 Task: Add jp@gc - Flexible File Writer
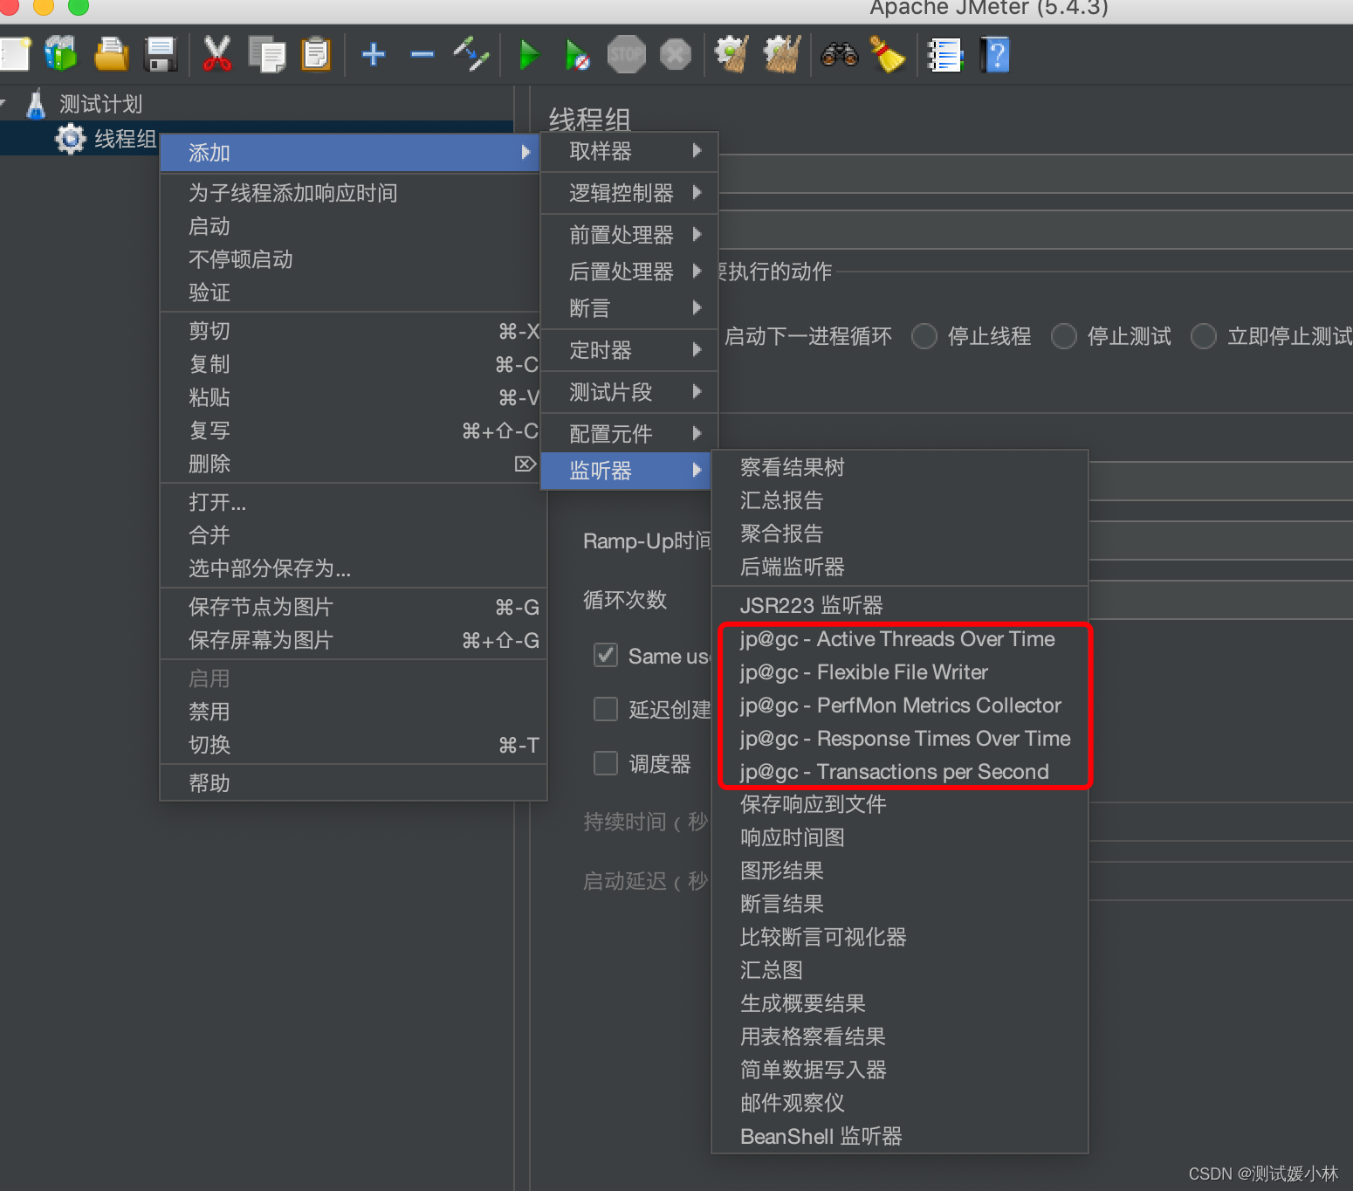[x=900, y=672]
